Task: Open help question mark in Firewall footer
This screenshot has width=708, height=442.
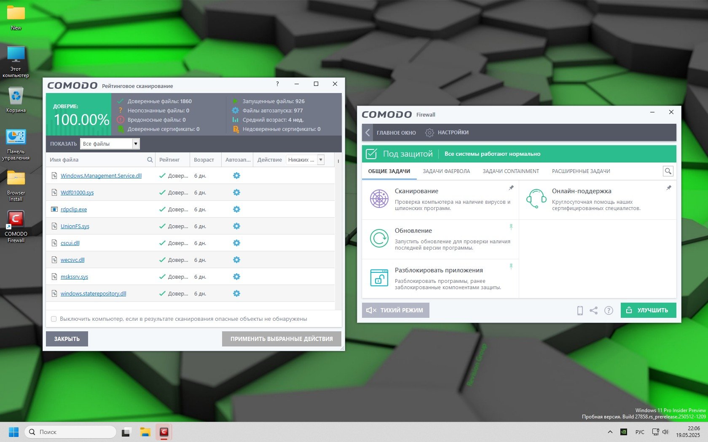Action: (609, 311)
